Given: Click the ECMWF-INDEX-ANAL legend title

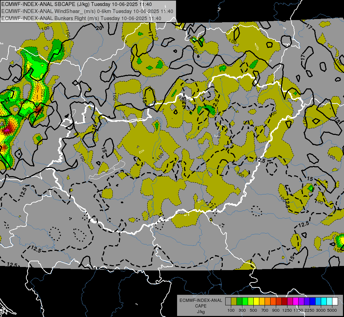Looking at the screenshot, I should pos(201,300).
